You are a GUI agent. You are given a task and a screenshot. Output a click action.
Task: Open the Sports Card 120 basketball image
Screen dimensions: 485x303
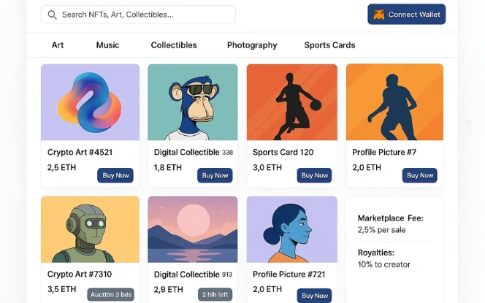[292, 102]
